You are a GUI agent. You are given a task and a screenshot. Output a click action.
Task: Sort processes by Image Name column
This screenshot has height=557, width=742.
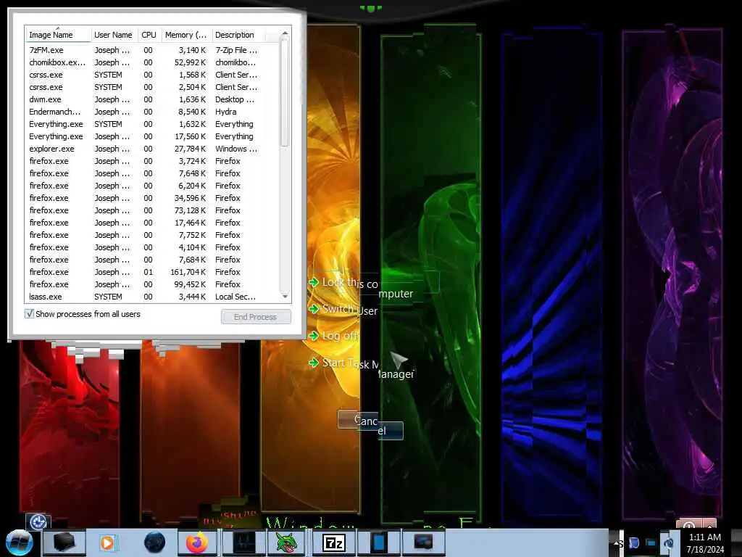pyautogui.click(x=58, y=35)
